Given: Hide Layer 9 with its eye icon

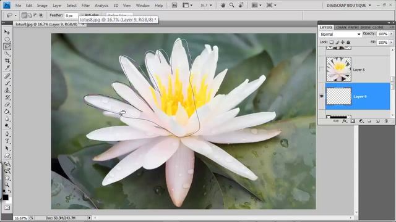Looking at the screenshot, I should pyautogui.click(x=322, y=96).
